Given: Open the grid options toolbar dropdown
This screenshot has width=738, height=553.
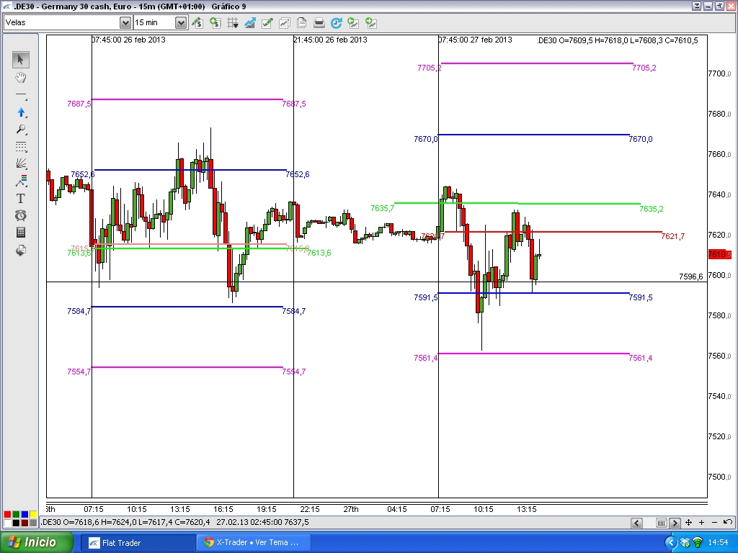Looking at the screenshot, I should 232,22.
